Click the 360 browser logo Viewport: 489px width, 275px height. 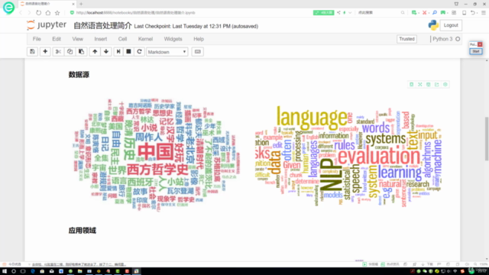tap(8, 8)
